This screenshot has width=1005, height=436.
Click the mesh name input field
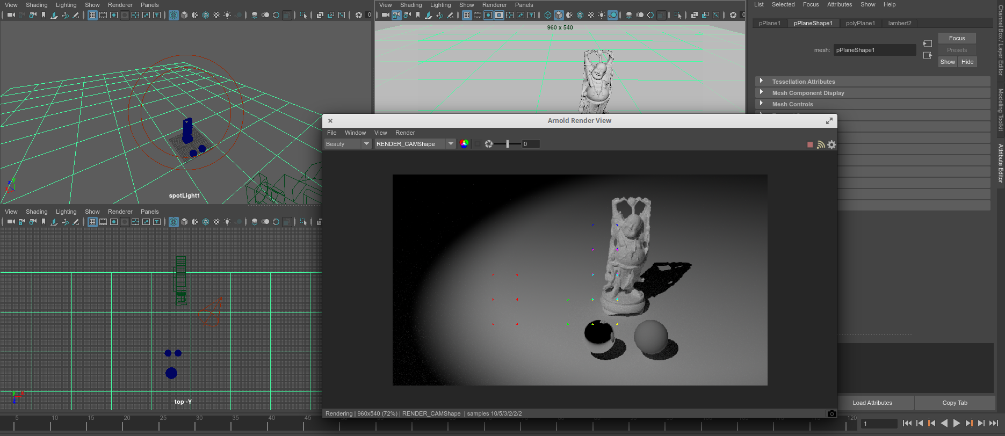[874, 50]
